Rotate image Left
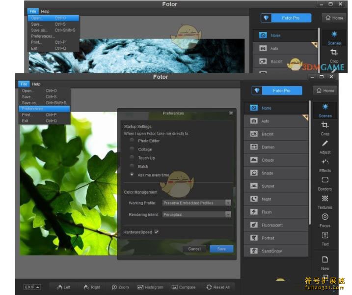Image resolution: width=352 pixels, height=295 pixels. 63,287
